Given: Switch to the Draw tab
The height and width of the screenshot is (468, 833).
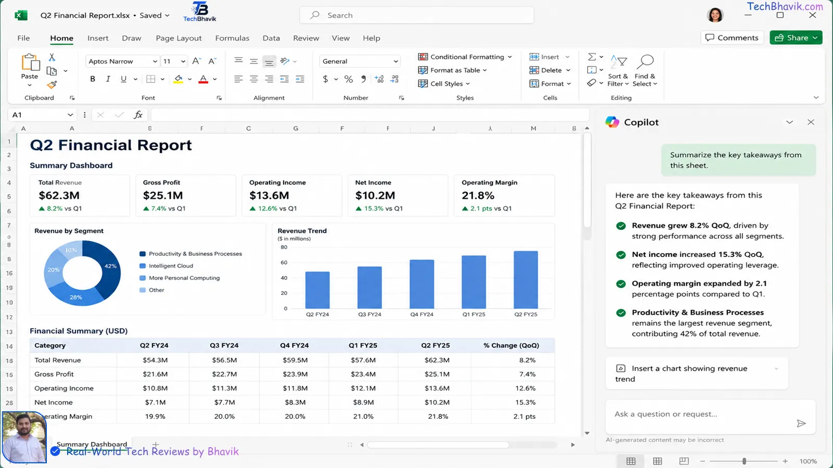Looking at the screenshot, I should tap(132, 38).
